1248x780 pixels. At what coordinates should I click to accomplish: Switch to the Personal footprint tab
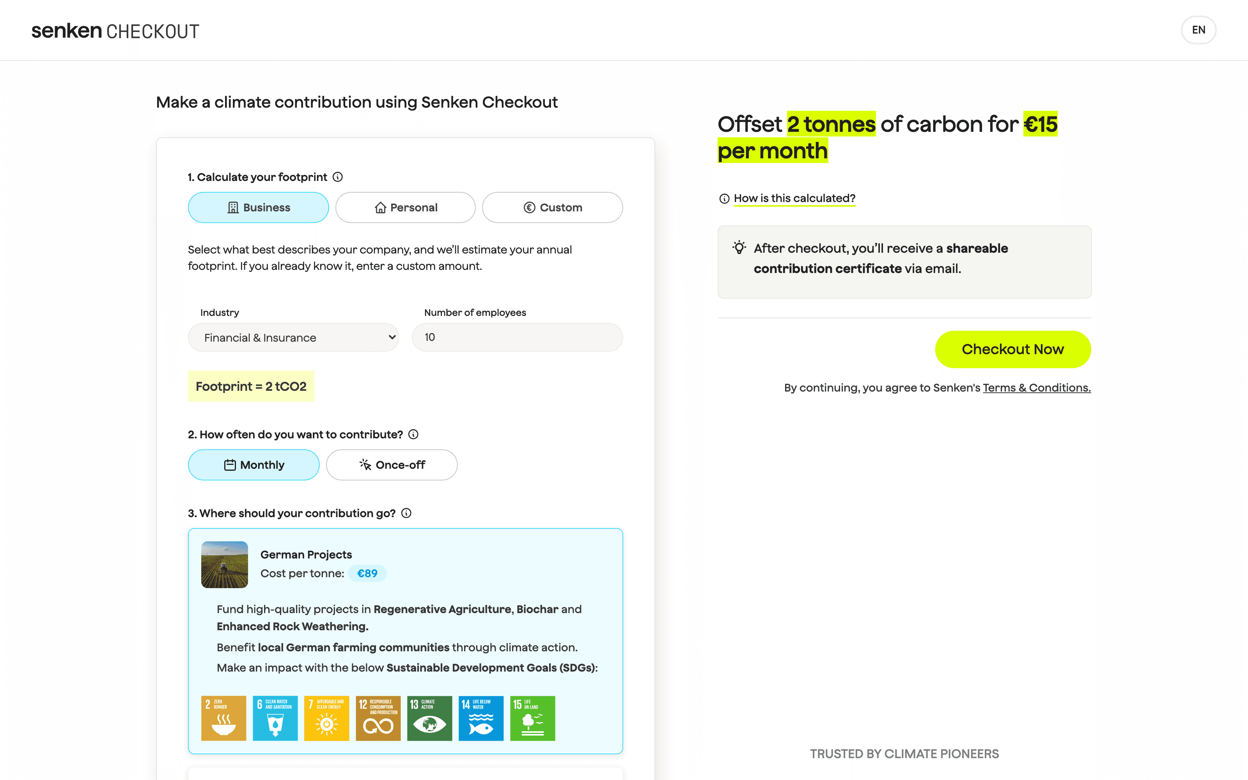405,207
